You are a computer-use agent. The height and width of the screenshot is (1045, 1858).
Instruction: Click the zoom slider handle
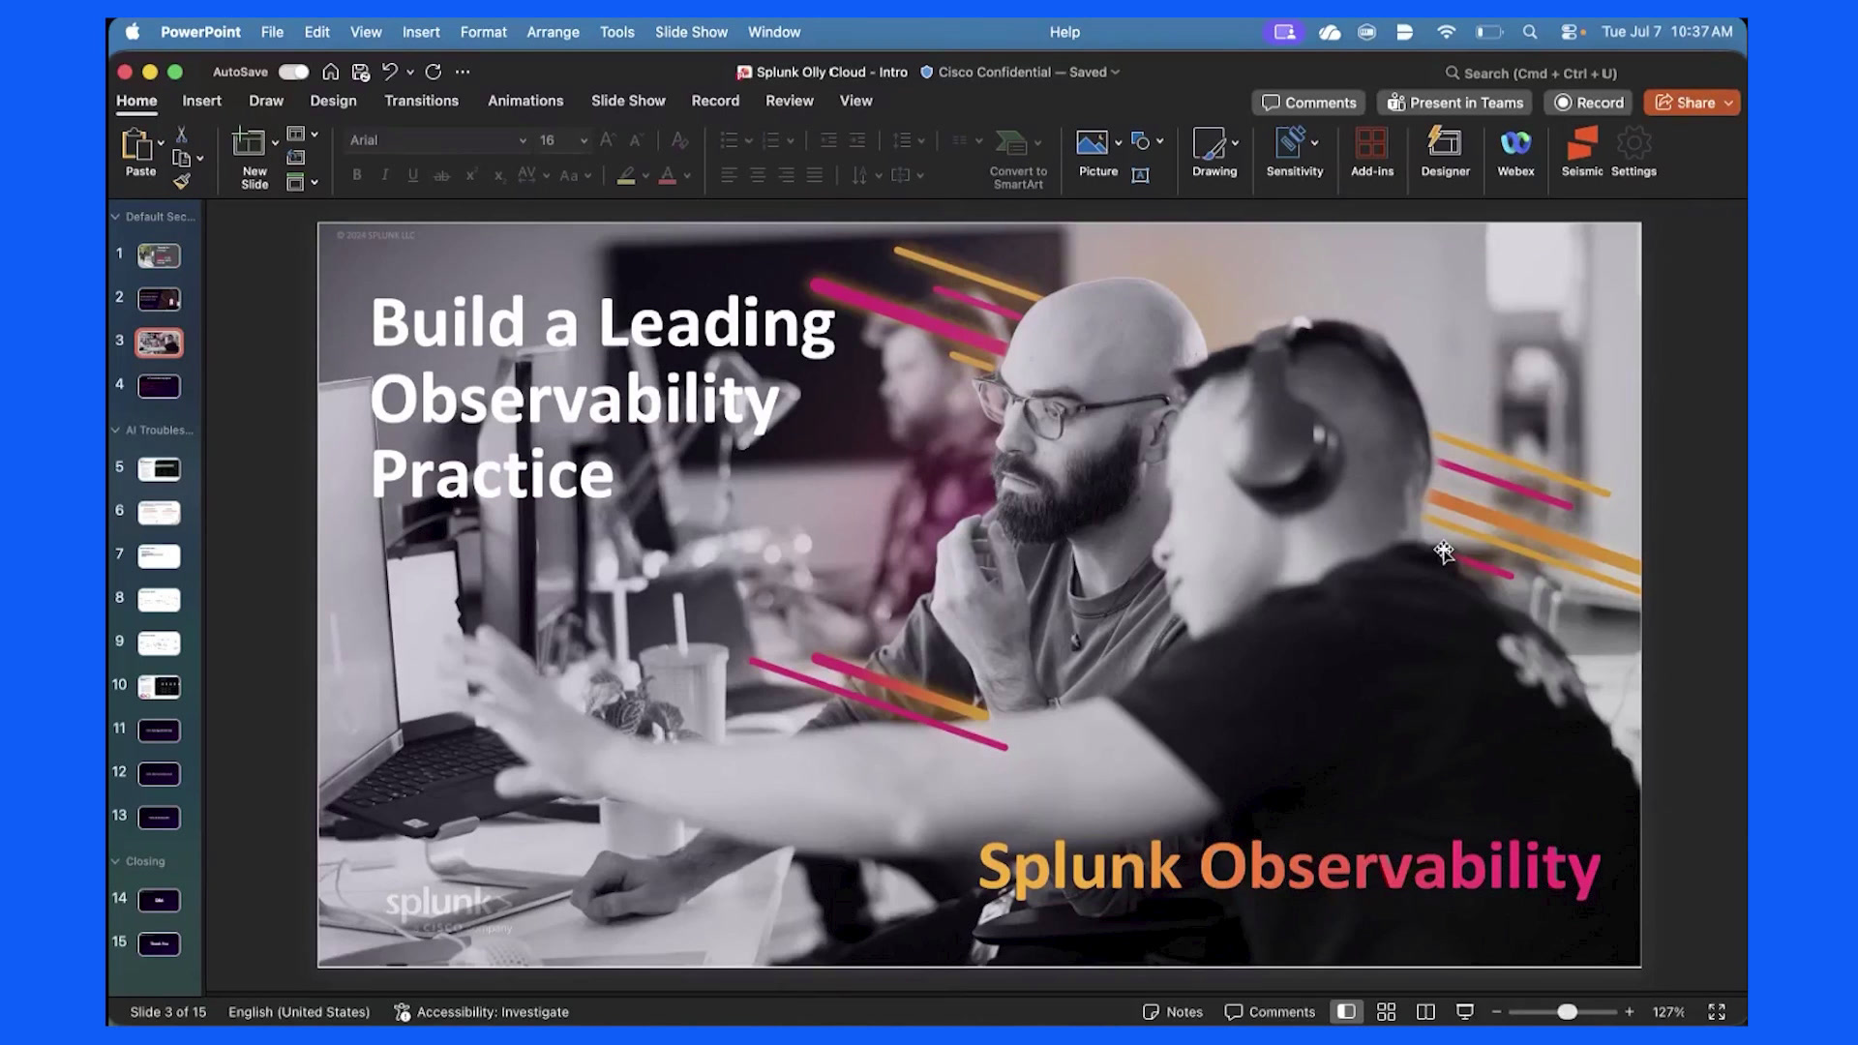click(1567, 1011)
